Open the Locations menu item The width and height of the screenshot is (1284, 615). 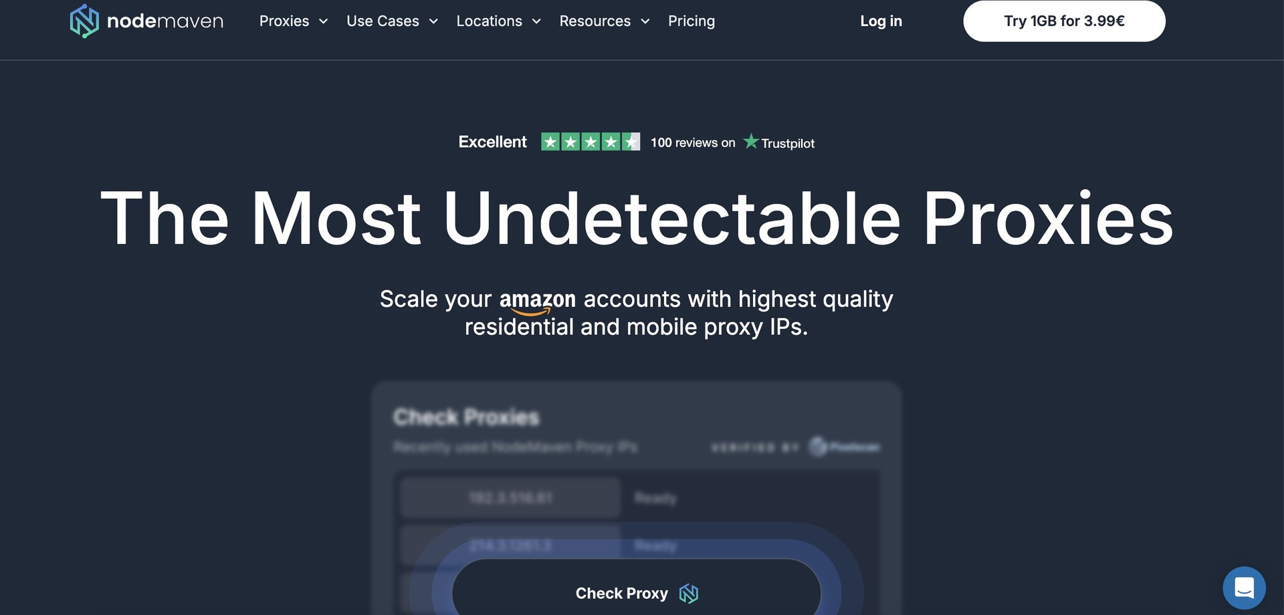click(x=489, y=21)
